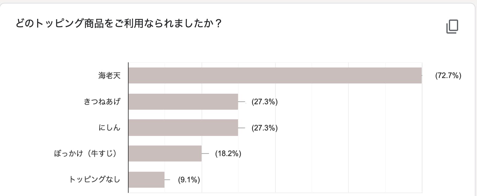The height and width of the screenshot is (196, 477).
Task: Click the (27.3%) label beside きつねあげ
Action: (264, 102)
